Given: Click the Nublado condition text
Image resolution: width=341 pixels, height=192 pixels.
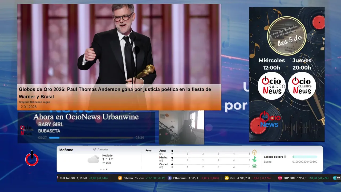Looking at the screenshot, I should tap(107, 155).
